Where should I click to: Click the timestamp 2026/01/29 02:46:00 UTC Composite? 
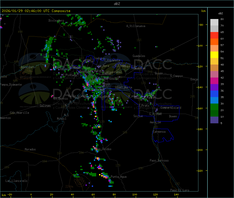(36, 11)
